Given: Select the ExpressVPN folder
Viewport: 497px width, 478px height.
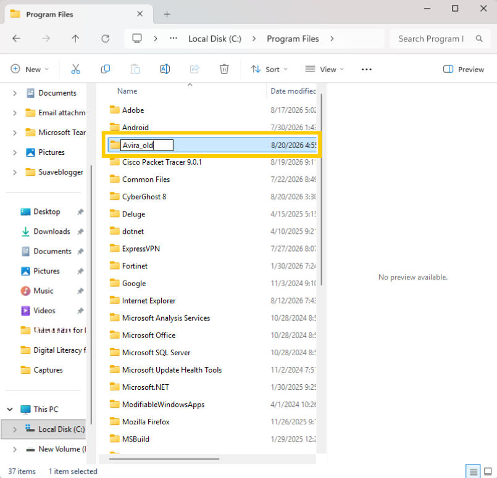Looking at the screenshot, I should tap(141, 249).
